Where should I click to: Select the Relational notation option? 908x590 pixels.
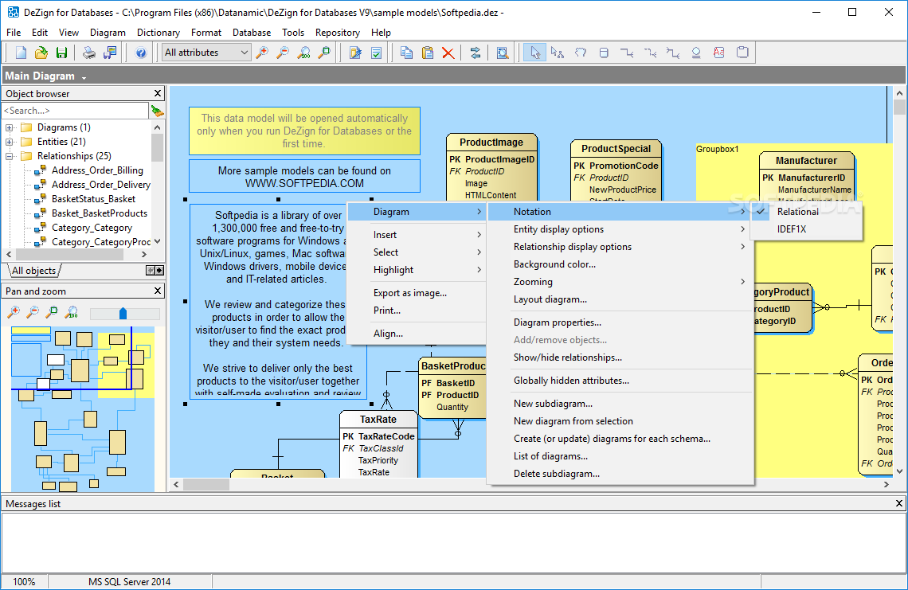pyautogui.click(x=806, y=212)
